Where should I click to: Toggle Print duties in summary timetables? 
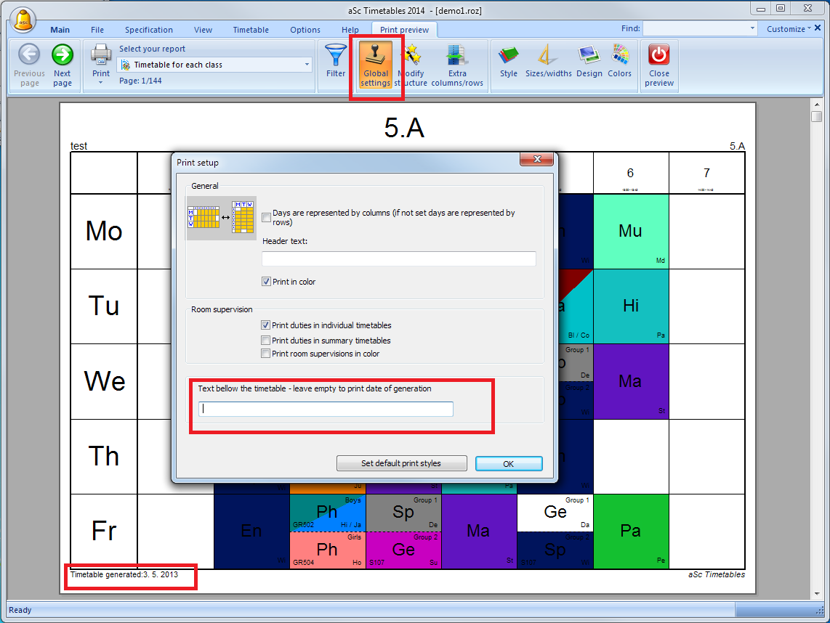point(266,341)
